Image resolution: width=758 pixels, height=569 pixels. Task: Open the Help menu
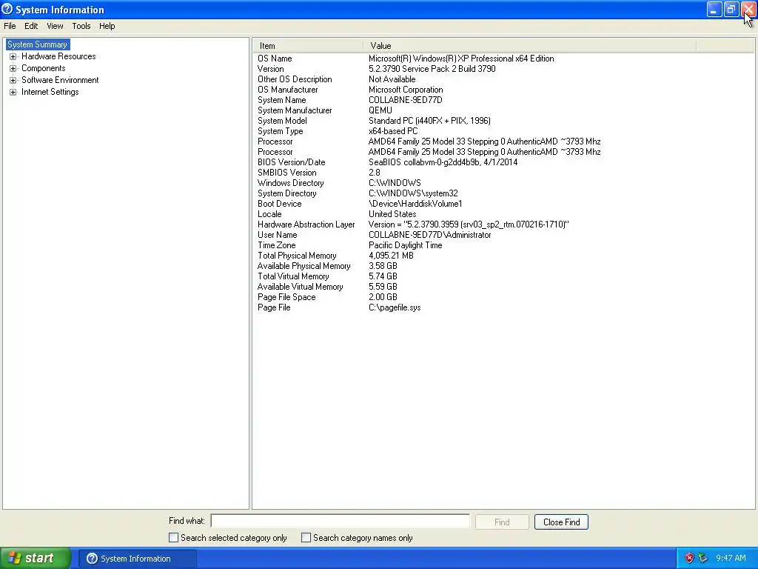pyautogui.click(x=107, y=26)
